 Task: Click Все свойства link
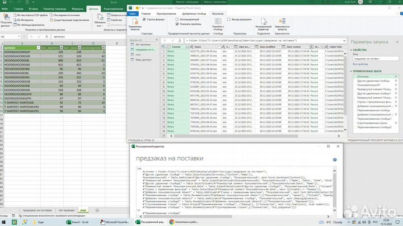point(360,64)
